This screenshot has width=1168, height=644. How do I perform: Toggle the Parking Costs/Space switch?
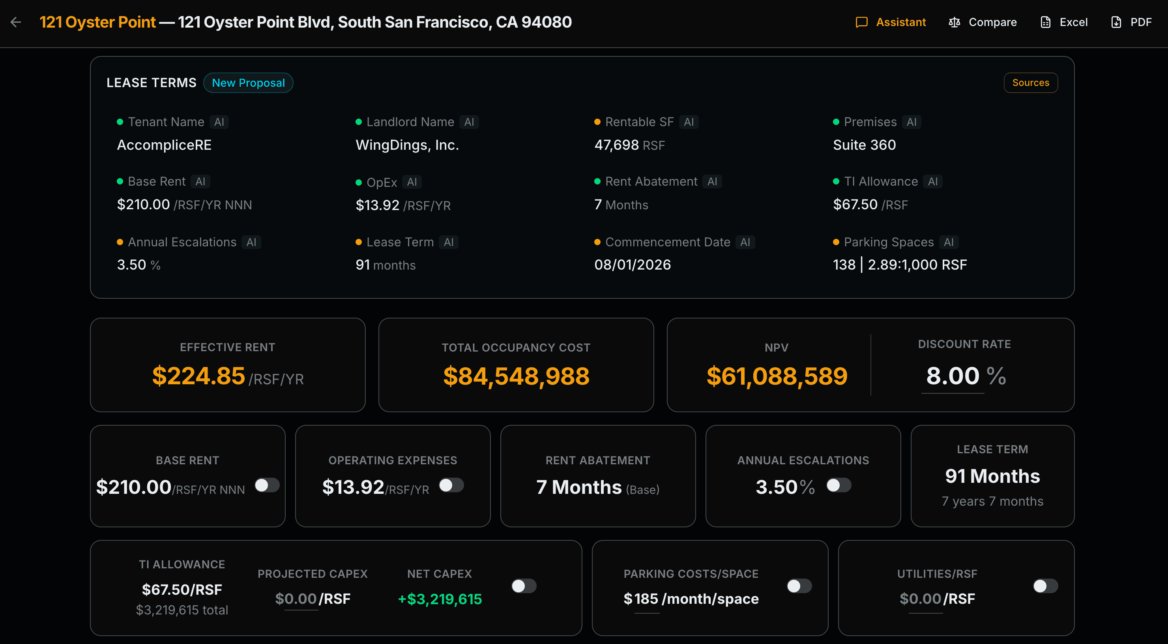[799, 586]
